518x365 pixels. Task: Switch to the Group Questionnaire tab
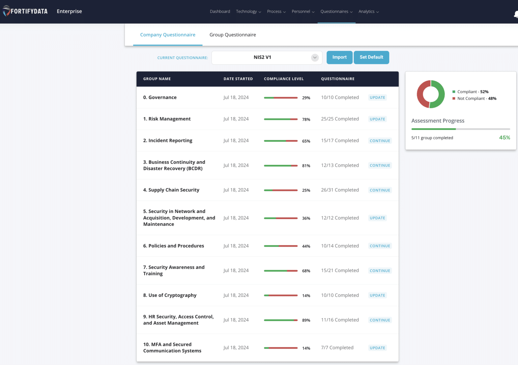click(x=232, y=34)
